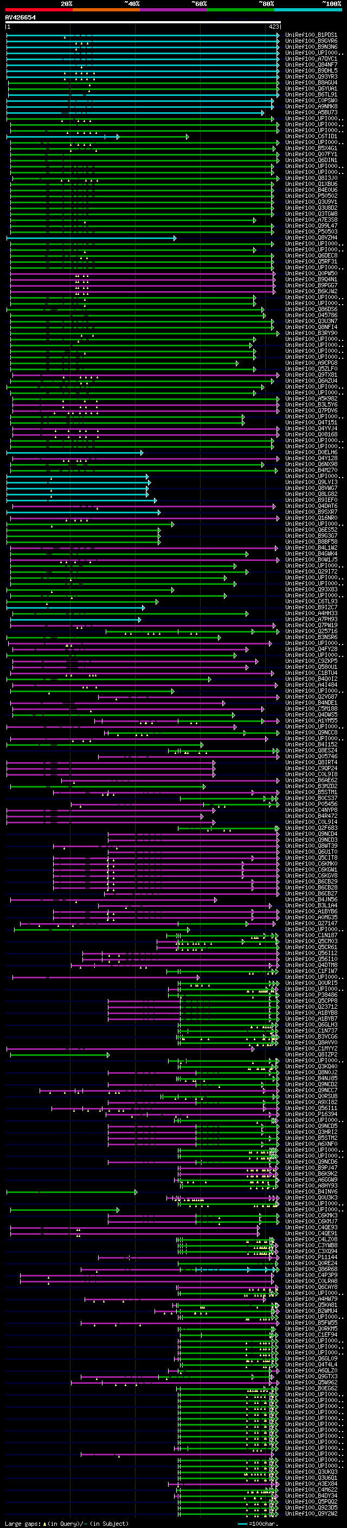Image resolution: width=347 pixels, height=1528 pixels.
Task: Select hit label UniRef100_A5BU73
Action: point(311,112)
